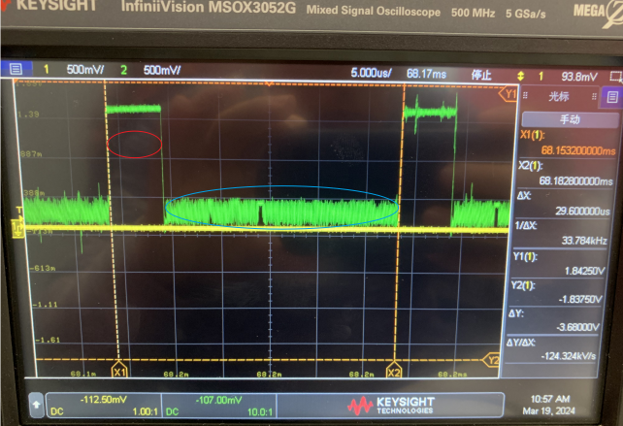Open channel 1 500mV/ vertical scale

[x=85, y=70]
